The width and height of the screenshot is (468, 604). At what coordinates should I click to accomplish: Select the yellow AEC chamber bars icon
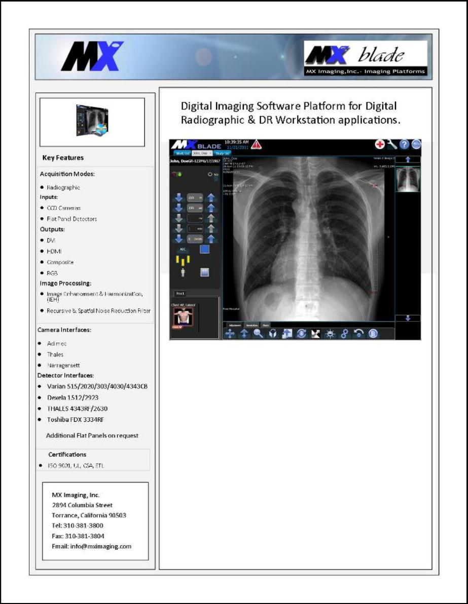183,260
